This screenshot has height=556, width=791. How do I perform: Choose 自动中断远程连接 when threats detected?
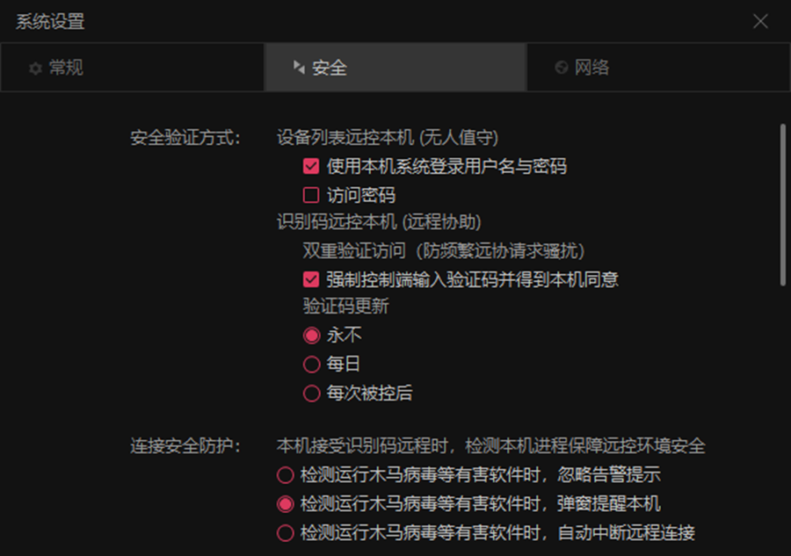pos(283,532)
